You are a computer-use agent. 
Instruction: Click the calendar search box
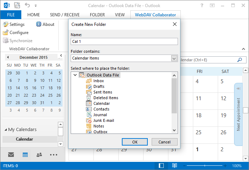coord(213,60)
